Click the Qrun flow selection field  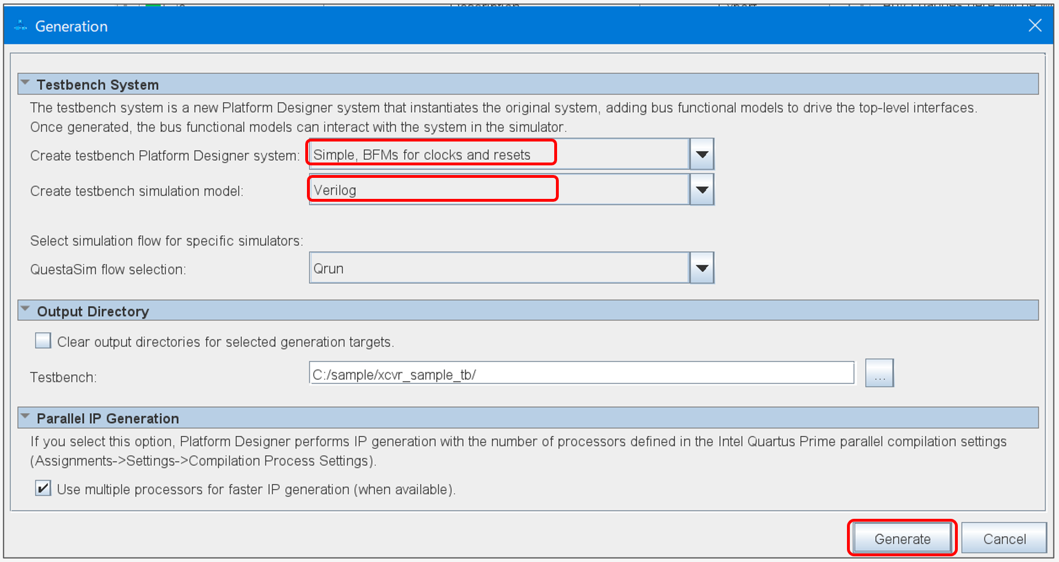pyautogui.click(x=498, y=268)
